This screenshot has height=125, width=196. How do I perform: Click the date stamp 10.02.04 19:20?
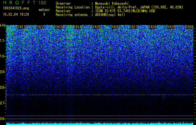point(16,14)
